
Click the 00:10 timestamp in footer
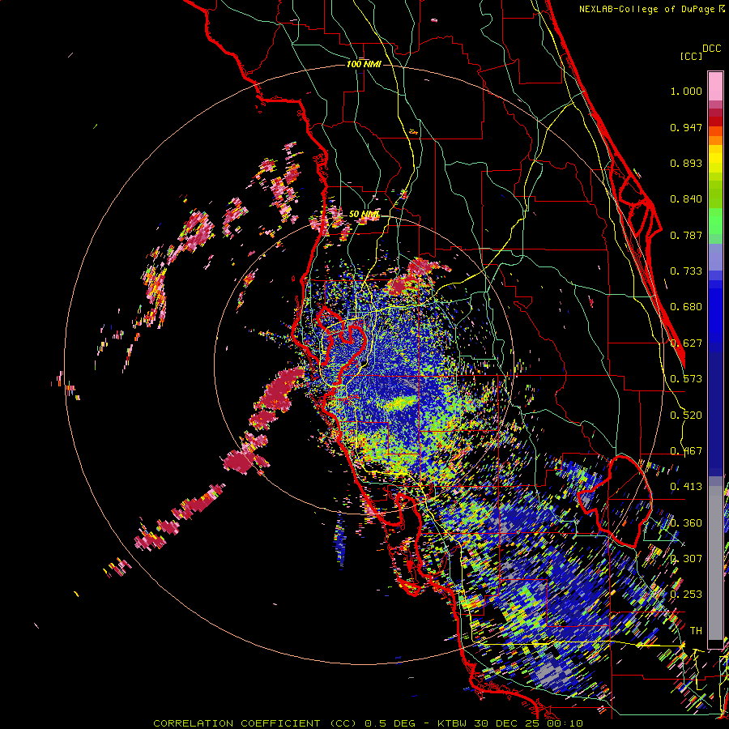pos(564,723)
